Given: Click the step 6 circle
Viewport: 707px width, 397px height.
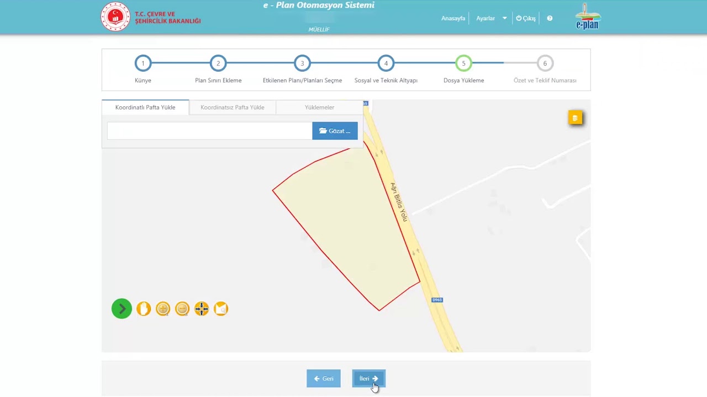Looking at the screenshot, I should tap(545, 63).
